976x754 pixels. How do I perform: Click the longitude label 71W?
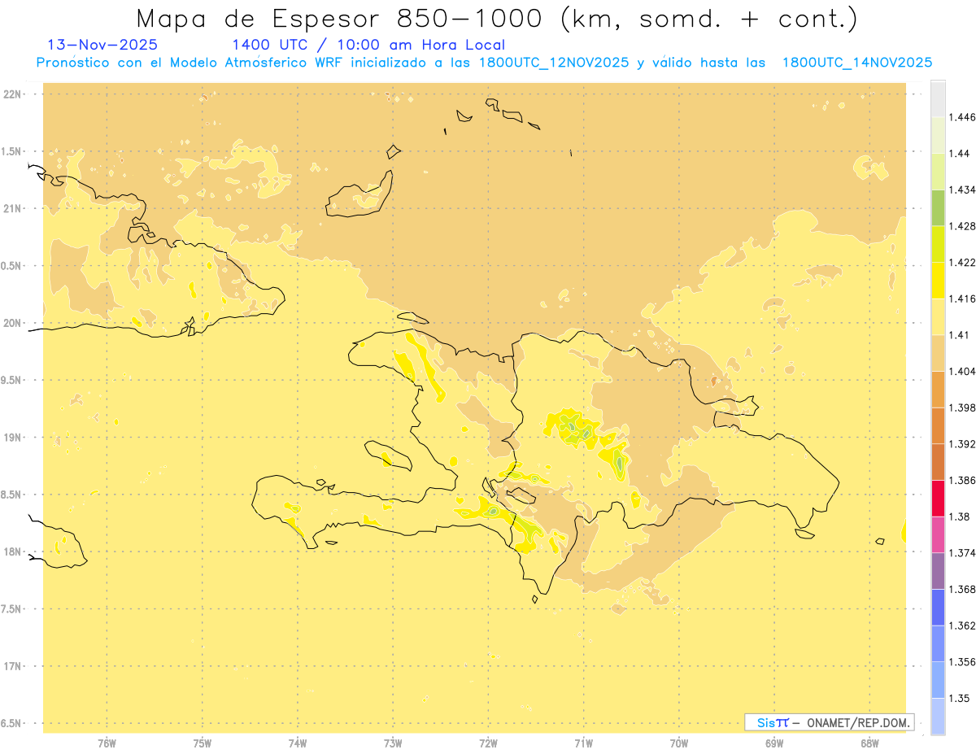tap(583, 743)
